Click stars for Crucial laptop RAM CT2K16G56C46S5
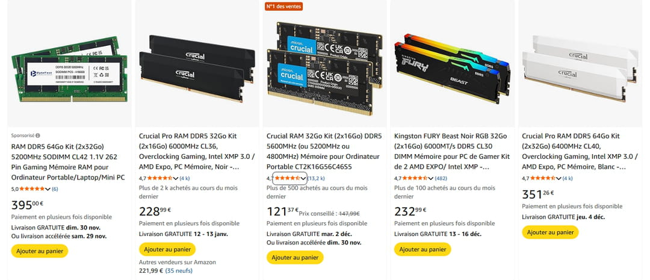Viewport: 650px width, 280px height. 287,178
